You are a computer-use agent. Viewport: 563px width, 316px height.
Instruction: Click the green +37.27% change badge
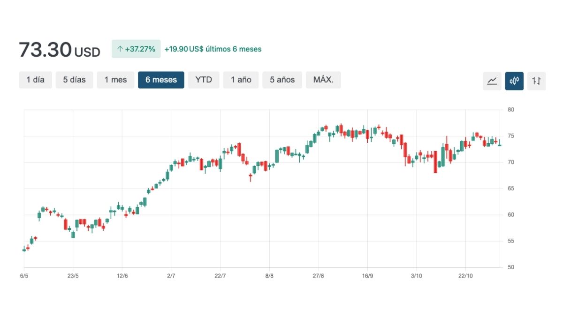click(136, 49)
